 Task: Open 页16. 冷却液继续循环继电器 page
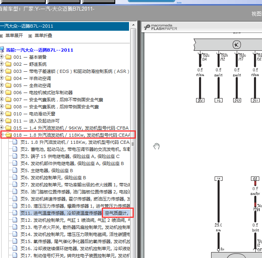coord(75,249)
